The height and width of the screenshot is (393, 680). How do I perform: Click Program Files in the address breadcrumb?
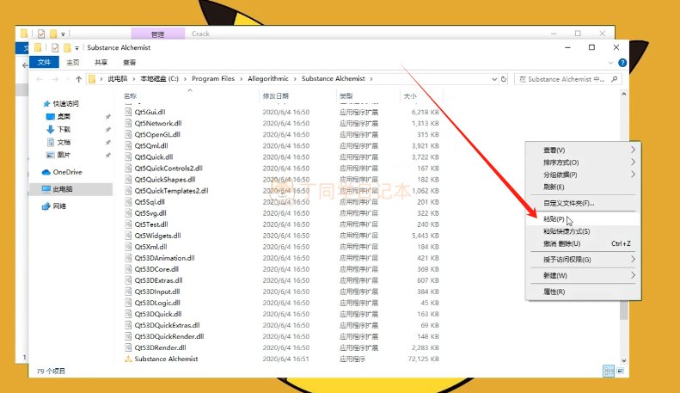[213, 79]
